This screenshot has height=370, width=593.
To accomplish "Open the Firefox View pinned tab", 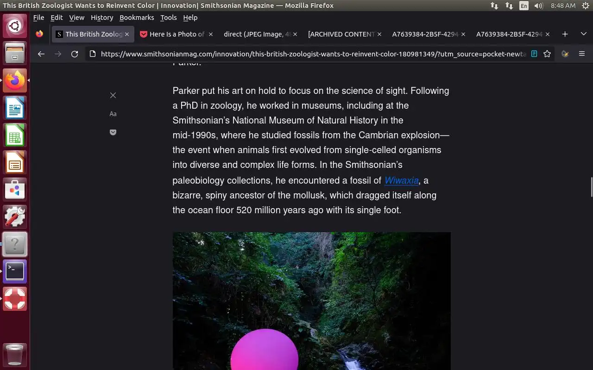I will 39,34.
